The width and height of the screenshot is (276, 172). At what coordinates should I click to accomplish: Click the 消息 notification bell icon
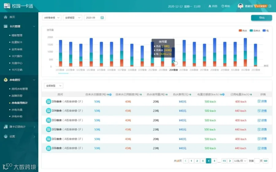point(210,6)
